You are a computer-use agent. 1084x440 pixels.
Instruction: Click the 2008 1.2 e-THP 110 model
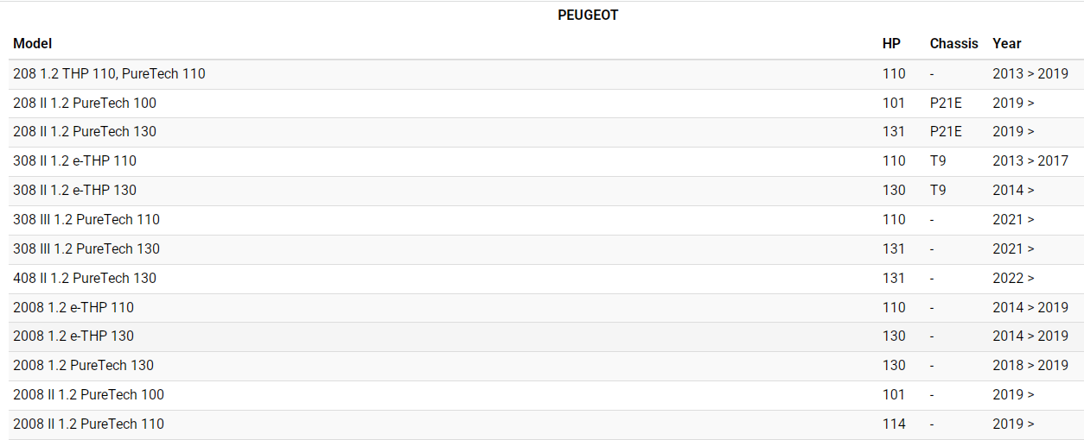(x=73, y=307)
